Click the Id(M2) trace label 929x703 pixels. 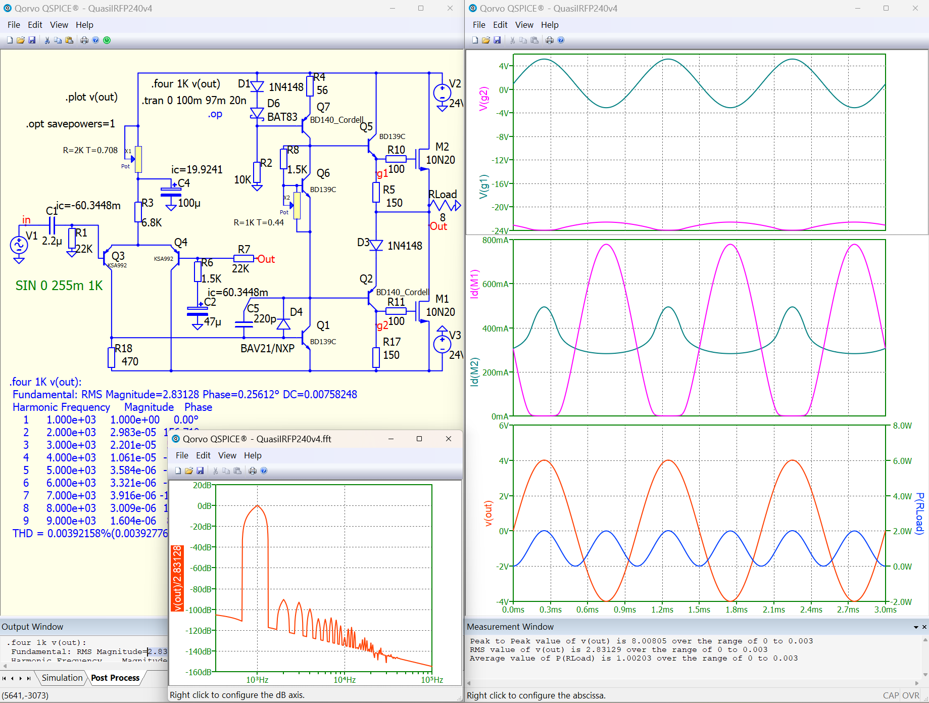pyautogui.click(x=474, y=372)
